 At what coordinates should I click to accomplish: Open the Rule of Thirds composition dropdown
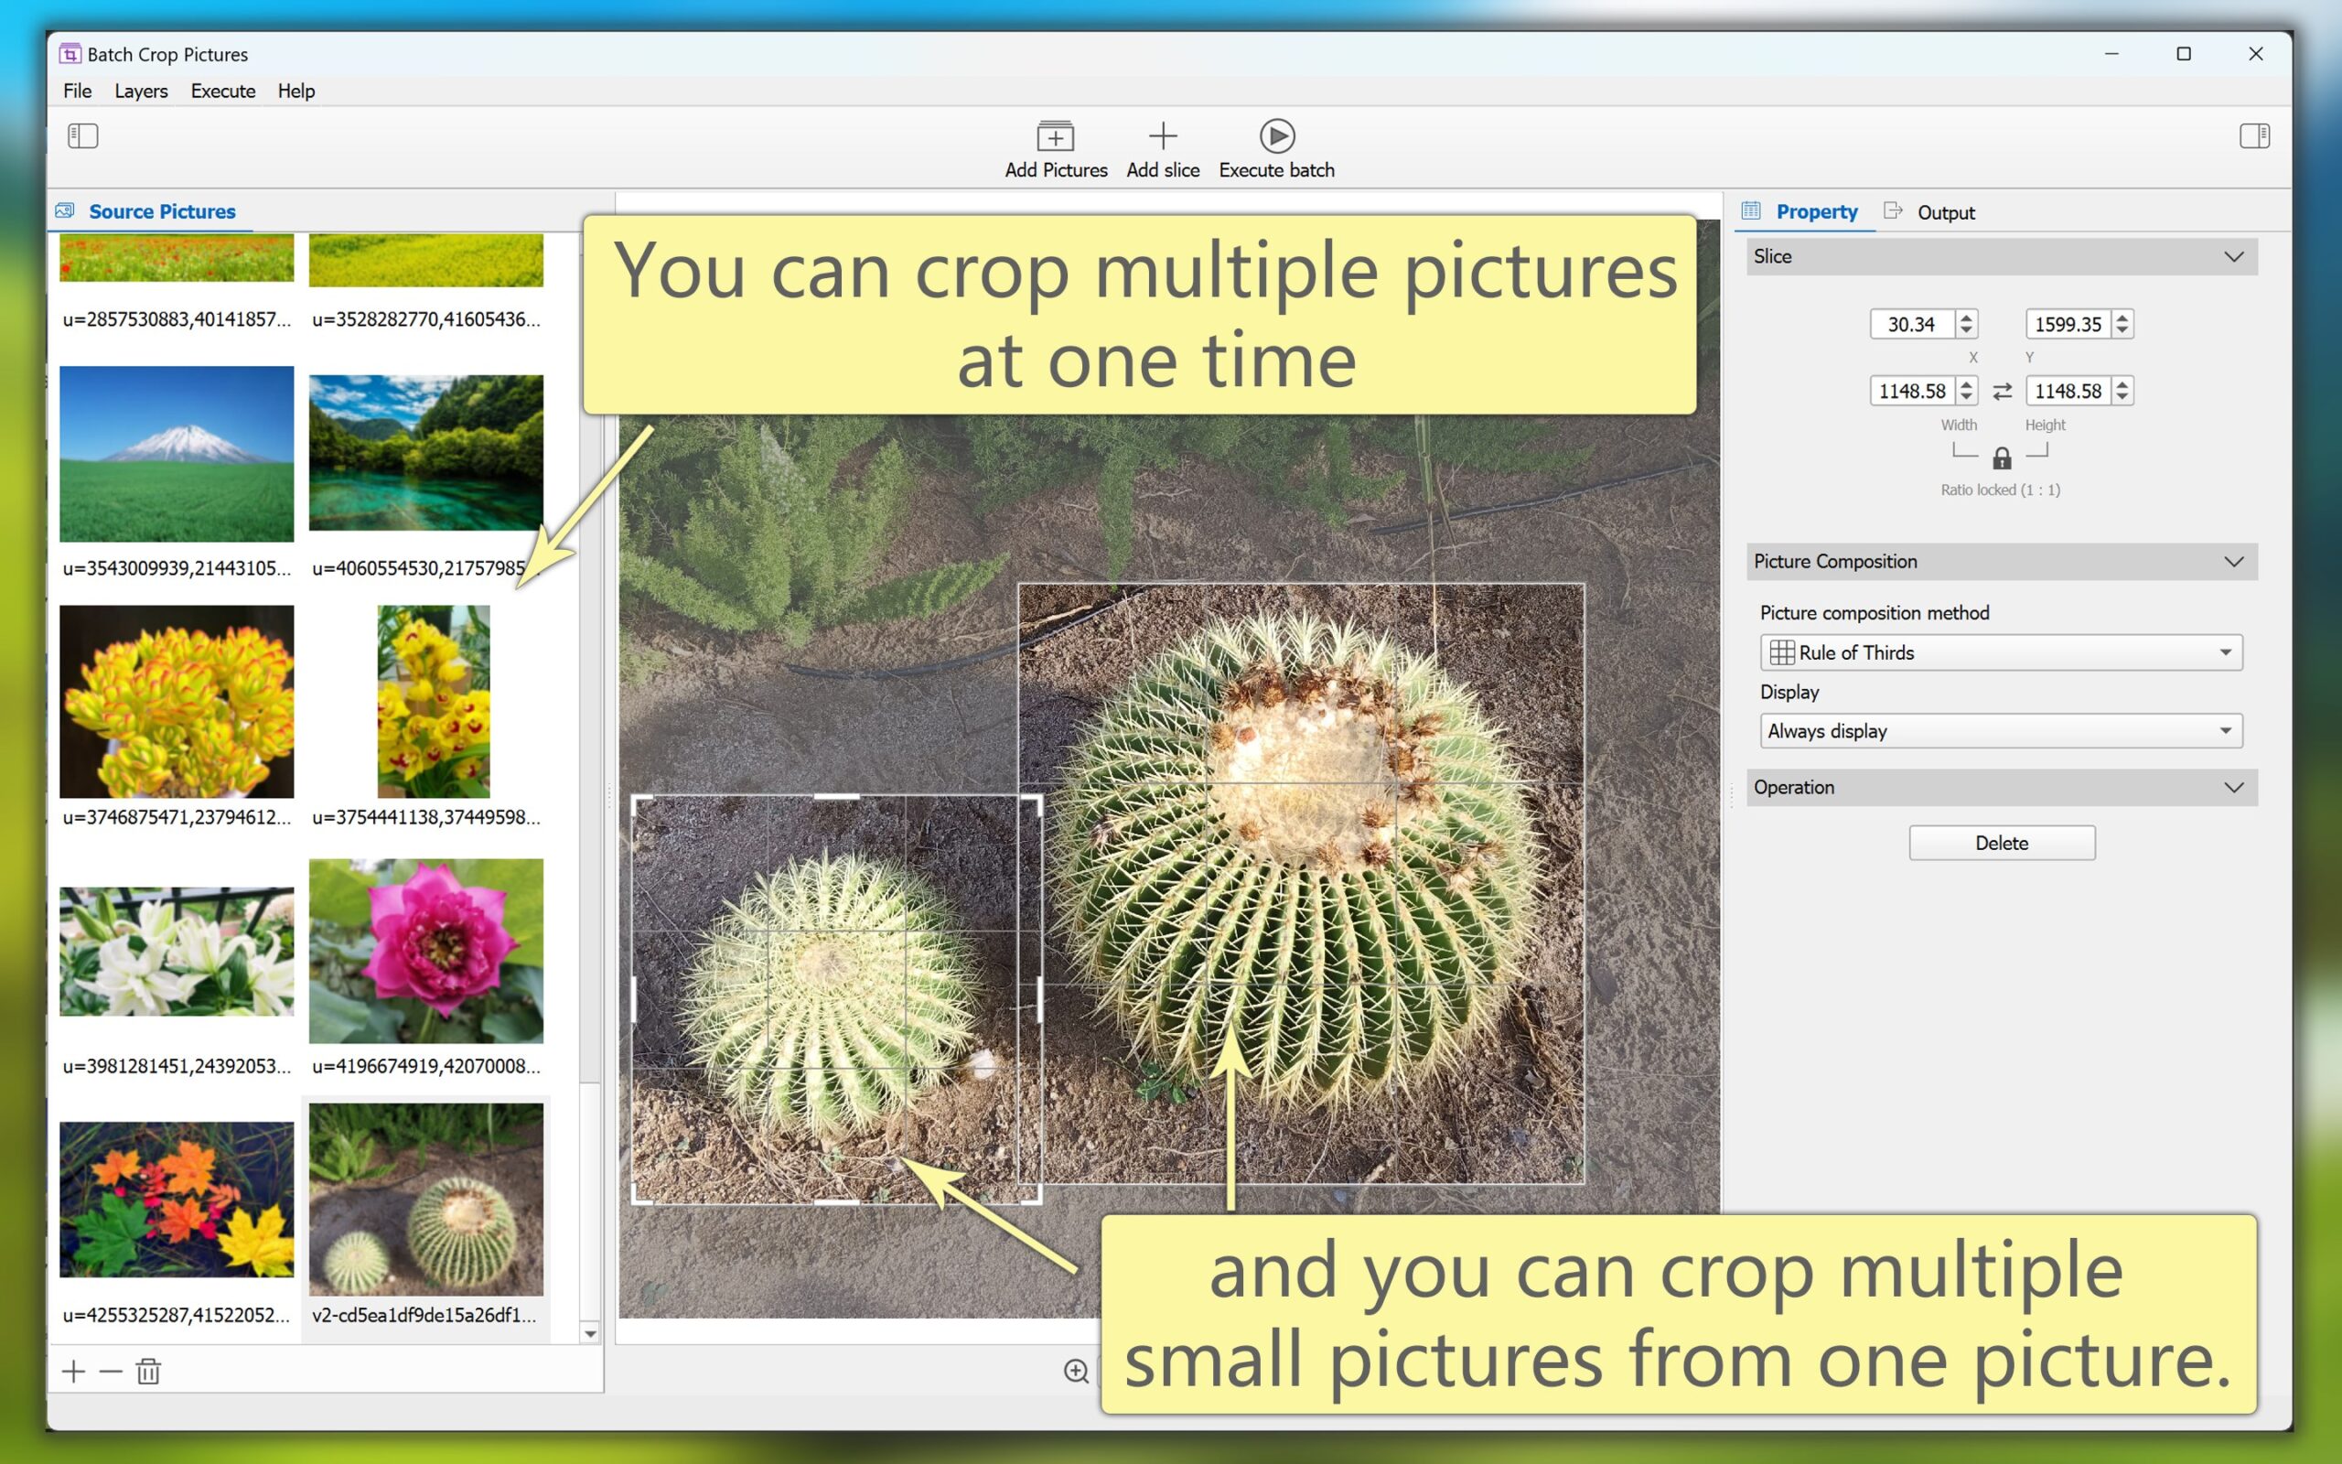(x=2001, y=652)
